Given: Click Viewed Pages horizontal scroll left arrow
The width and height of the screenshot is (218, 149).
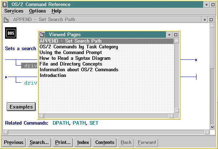Looking at the screenshot, I should tap(42, 116).
